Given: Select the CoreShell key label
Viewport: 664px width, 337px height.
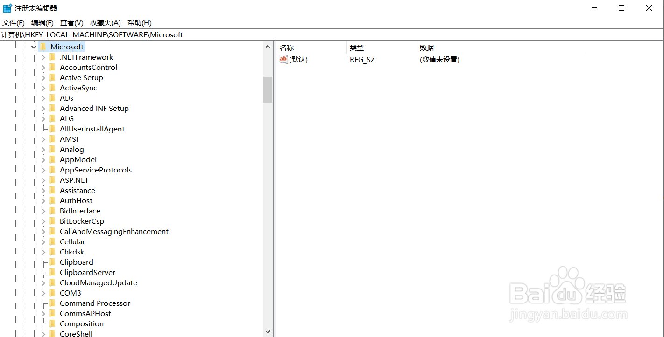Looking at the screenshot, I should (76, 334).
